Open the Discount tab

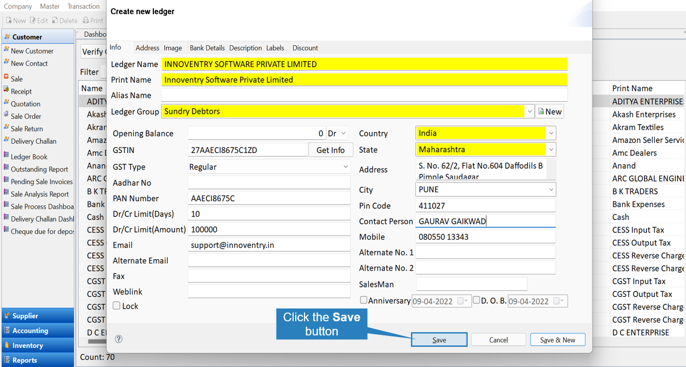(305, 48)
